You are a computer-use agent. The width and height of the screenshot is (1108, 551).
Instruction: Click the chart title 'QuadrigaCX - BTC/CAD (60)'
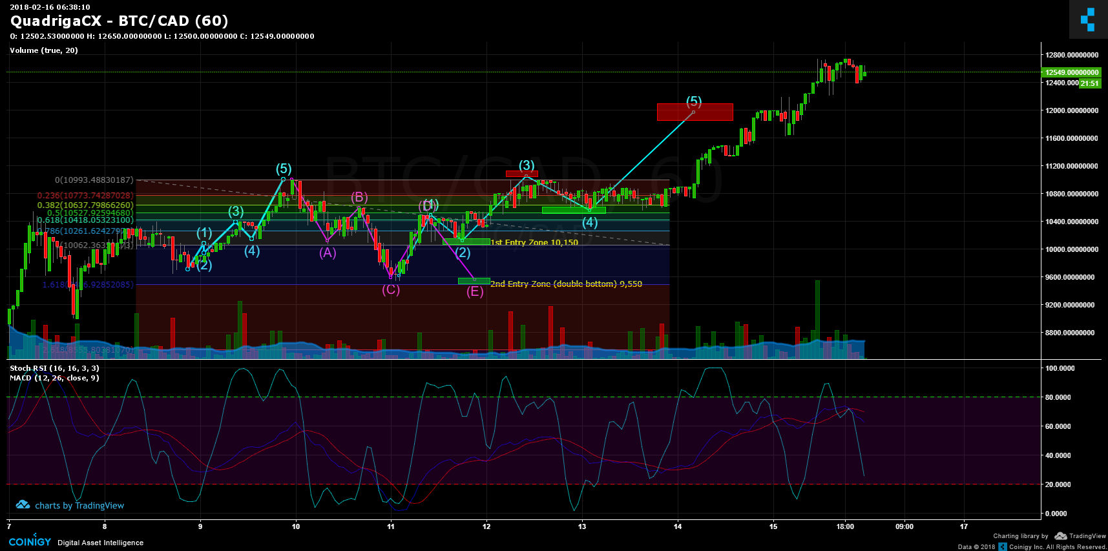(119, 21)
